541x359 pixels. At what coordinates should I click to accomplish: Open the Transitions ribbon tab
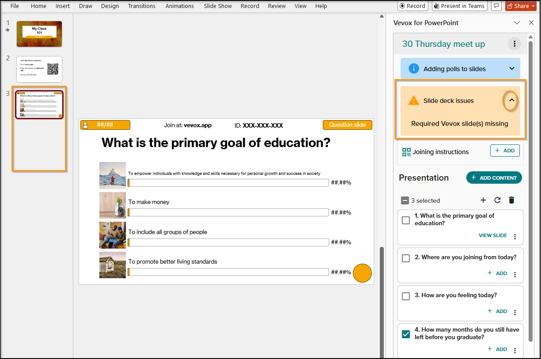(141, 6)
